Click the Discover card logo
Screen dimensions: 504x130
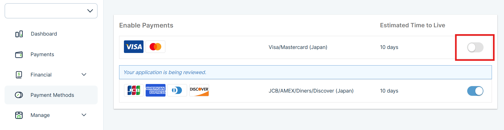(199, 90)
